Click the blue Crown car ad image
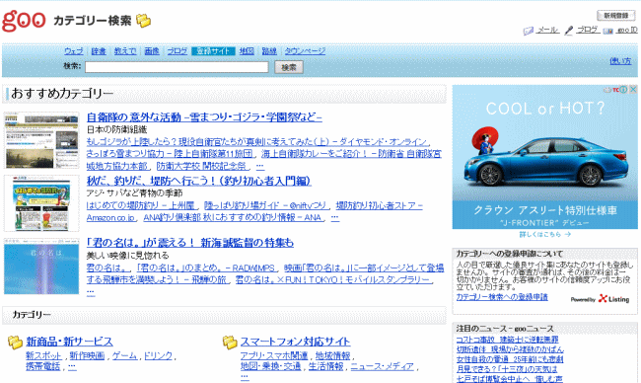Image resolution: width=641 pixels, height=383 pixels. (x=545, y=158)
